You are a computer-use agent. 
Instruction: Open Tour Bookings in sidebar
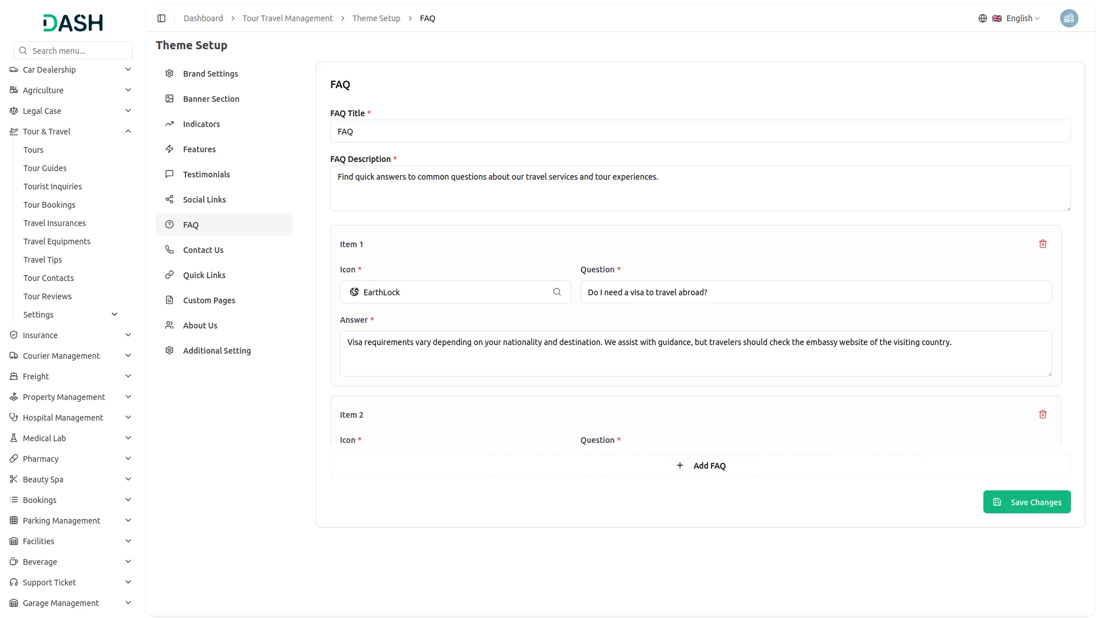49,205
